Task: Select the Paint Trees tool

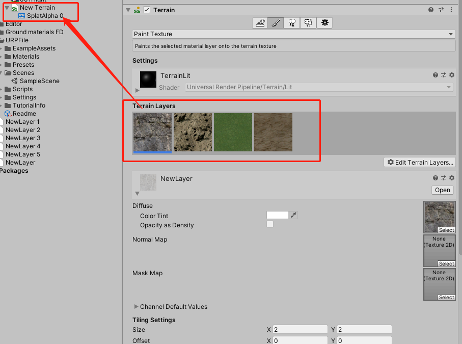Action: pyautogui.click(x=291, y=23)
